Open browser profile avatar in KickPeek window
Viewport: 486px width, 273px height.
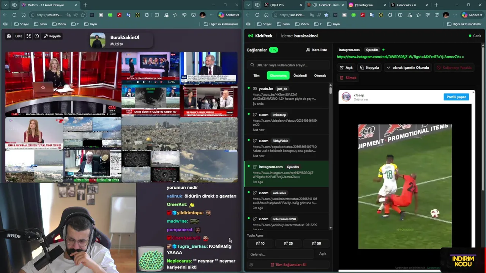446,15
